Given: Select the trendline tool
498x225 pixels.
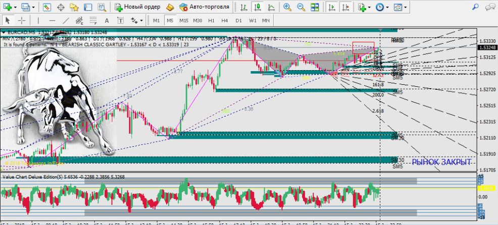Looking at the screenshot, I should click(x=66, y=21).
